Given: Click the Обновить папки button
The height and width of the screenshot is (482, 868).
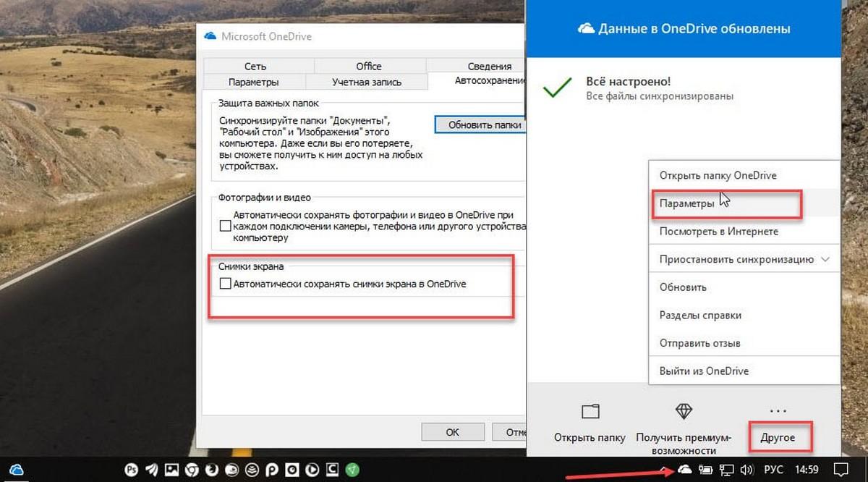Looking at the screenshot, I should pyautogui.click(x=480, y=124).
